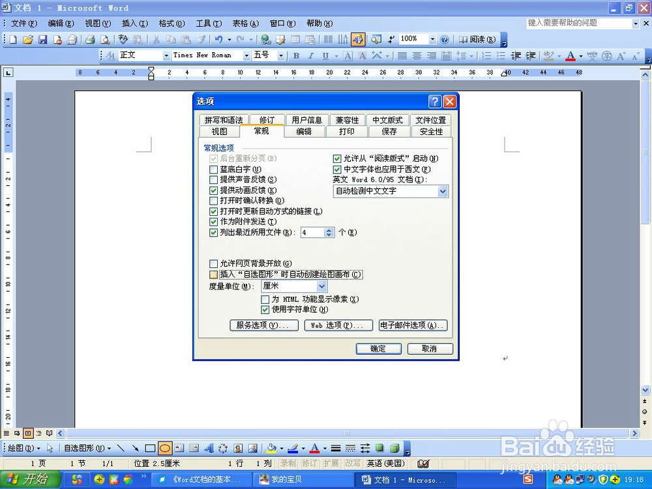Toggle the Drawing toolbar icon
Viewport: 652px width, 489px height.
pyautogui.click(x=357, y=40)
